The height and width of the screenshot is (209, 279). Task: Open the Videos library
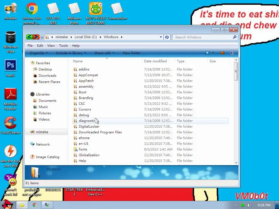tap(44, 119)
